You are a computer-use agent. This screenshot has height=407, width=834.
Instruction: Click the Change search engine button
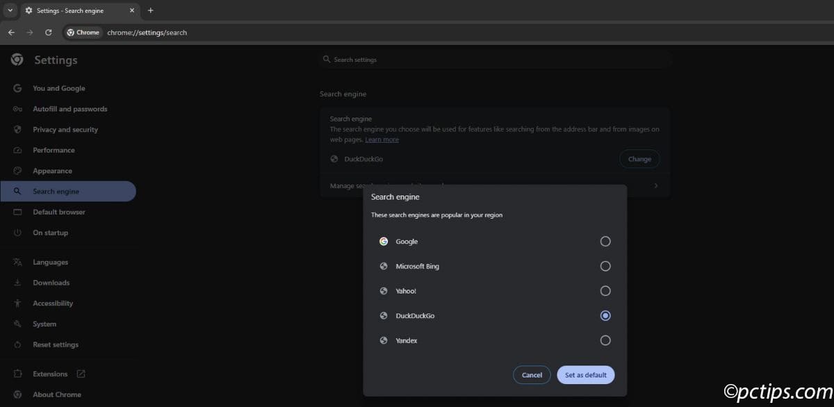point(639,159)
